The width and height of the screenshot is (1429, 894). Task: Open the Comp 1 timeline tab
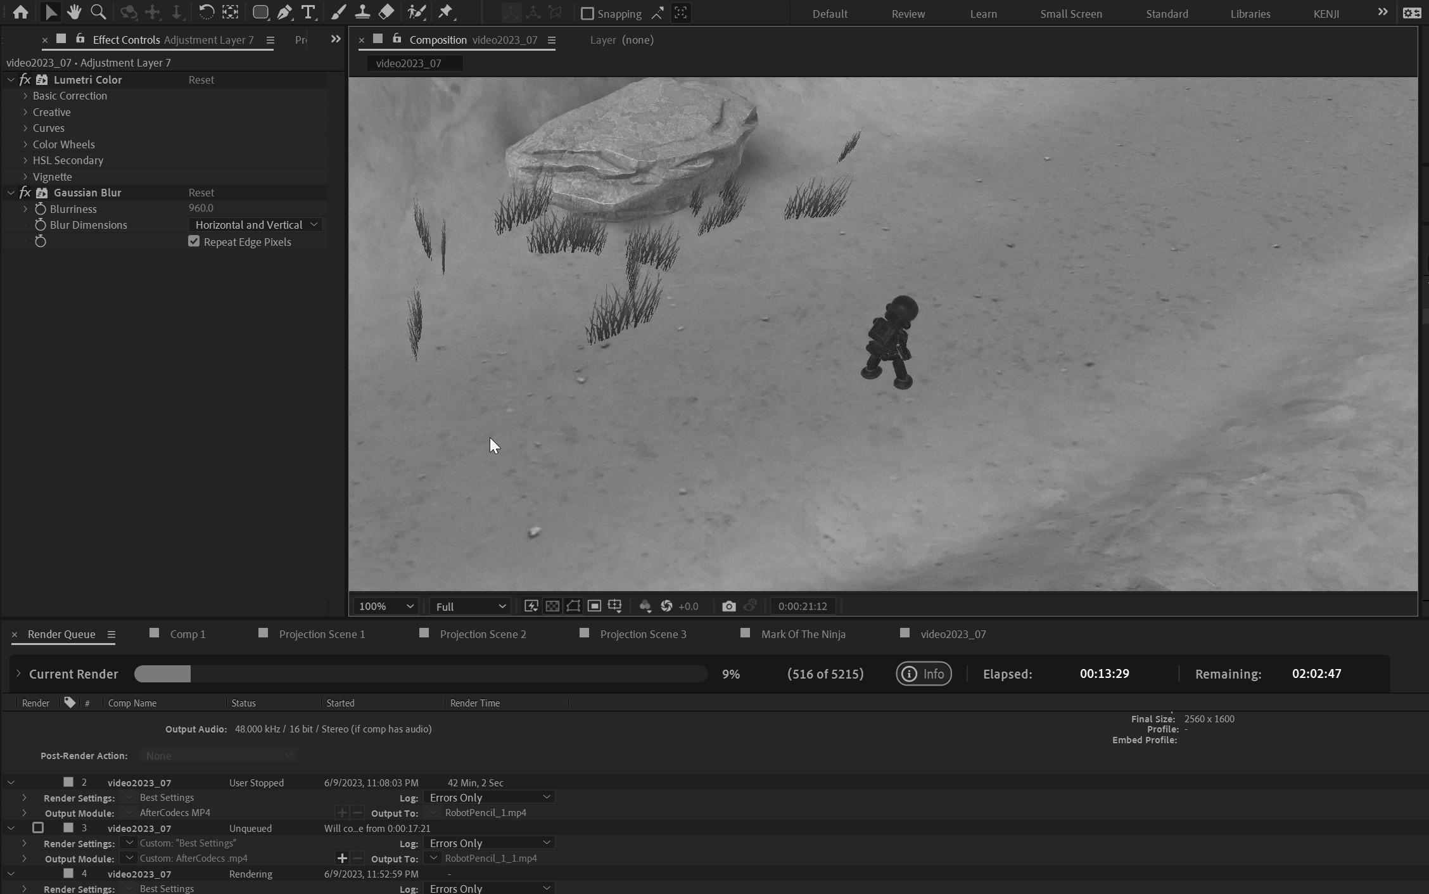187,634
